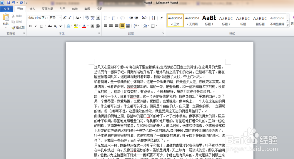294x159 pixels.
Task: Open the borders dropdown arrow
Action: 156,26
